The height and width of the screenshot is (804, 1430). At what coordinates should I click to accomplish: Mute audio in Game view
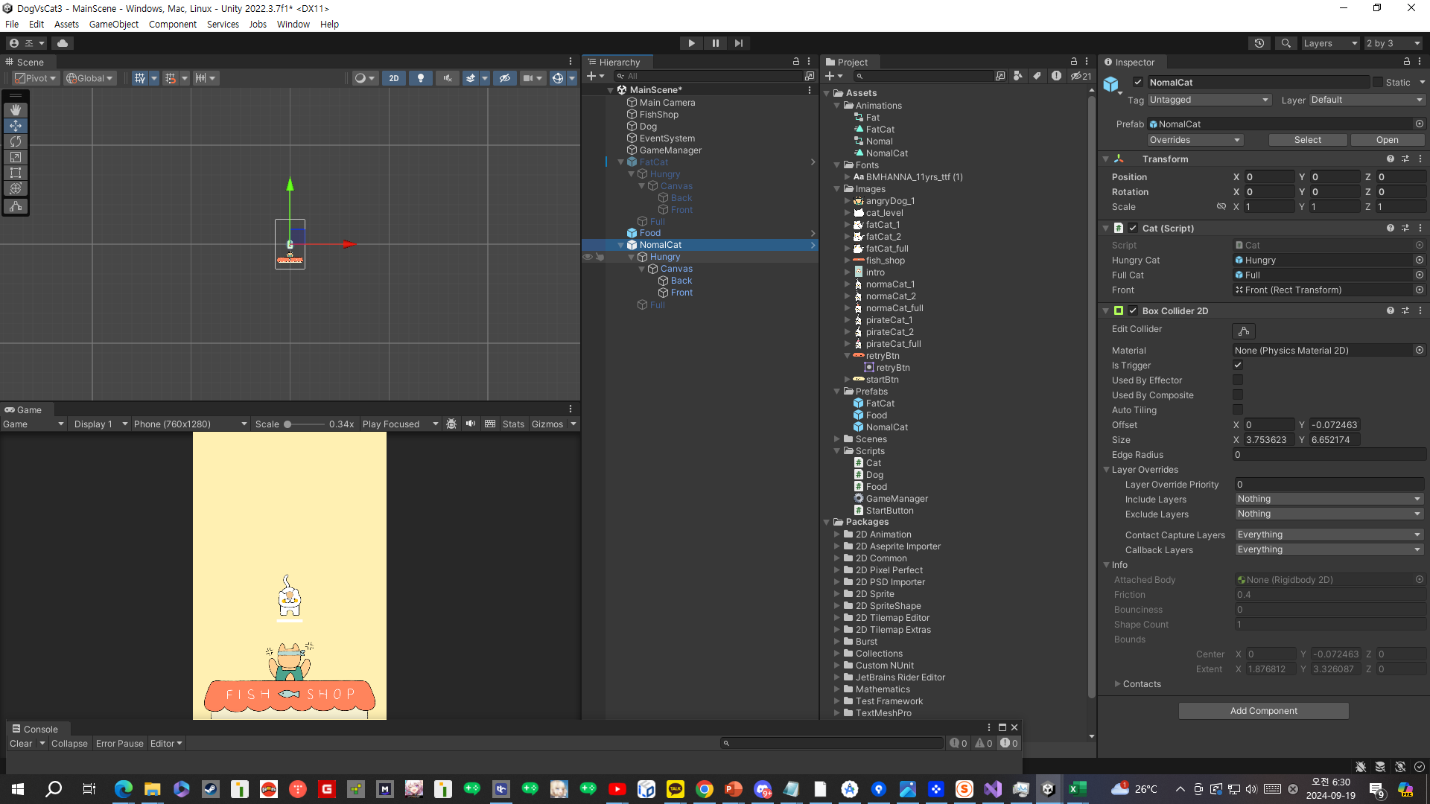click(471, 424)
